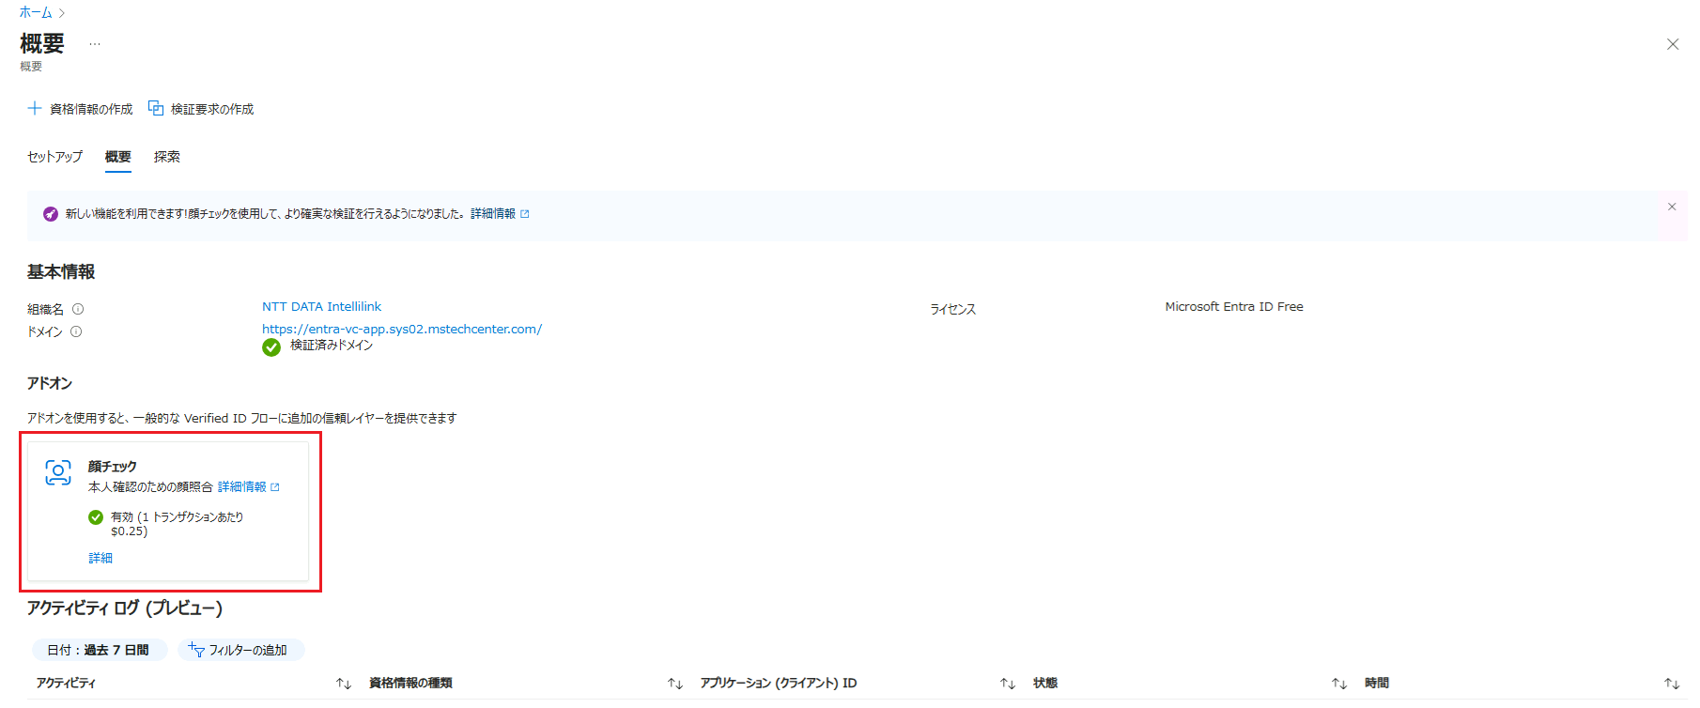Switch to the セットアップ tab

point(54,157)
